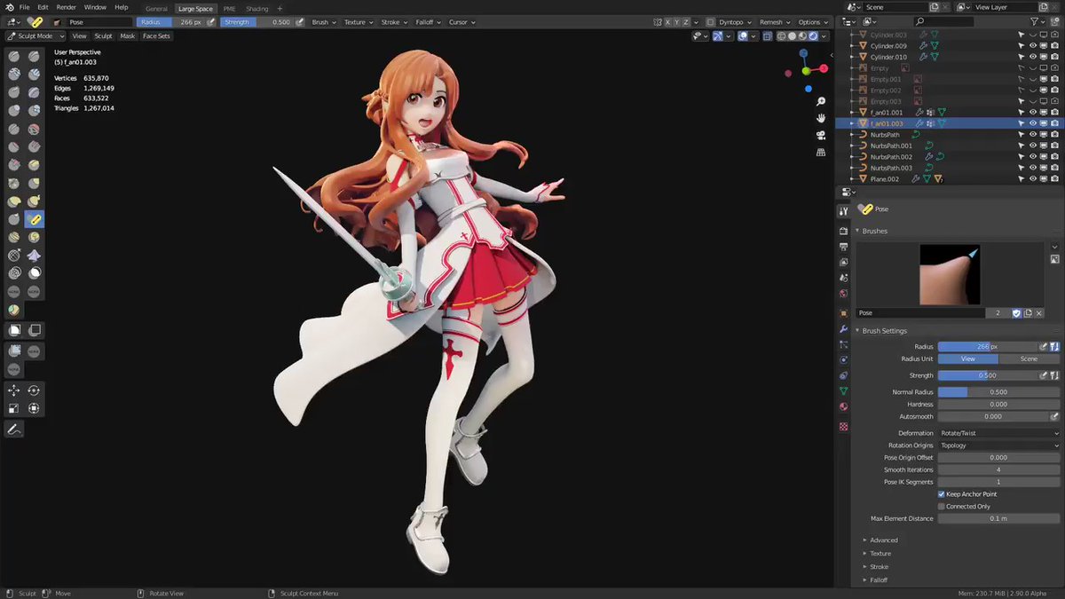Image resolution: width=1065 pixels, height=599 pixels.
Task: Open the File menu
Action: tap(25, 7)
